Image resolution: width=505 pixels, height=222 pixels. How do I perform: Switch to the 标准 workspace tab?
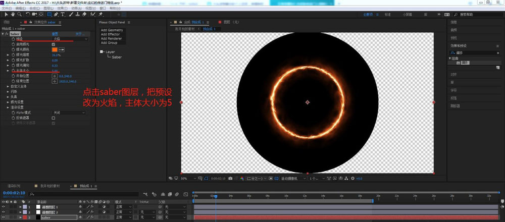(x=387, y=14)
